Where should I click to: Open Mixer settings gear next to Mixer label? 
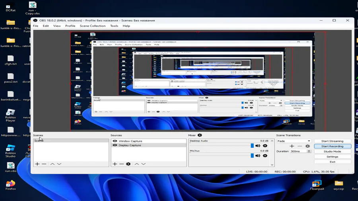[200, 135]
